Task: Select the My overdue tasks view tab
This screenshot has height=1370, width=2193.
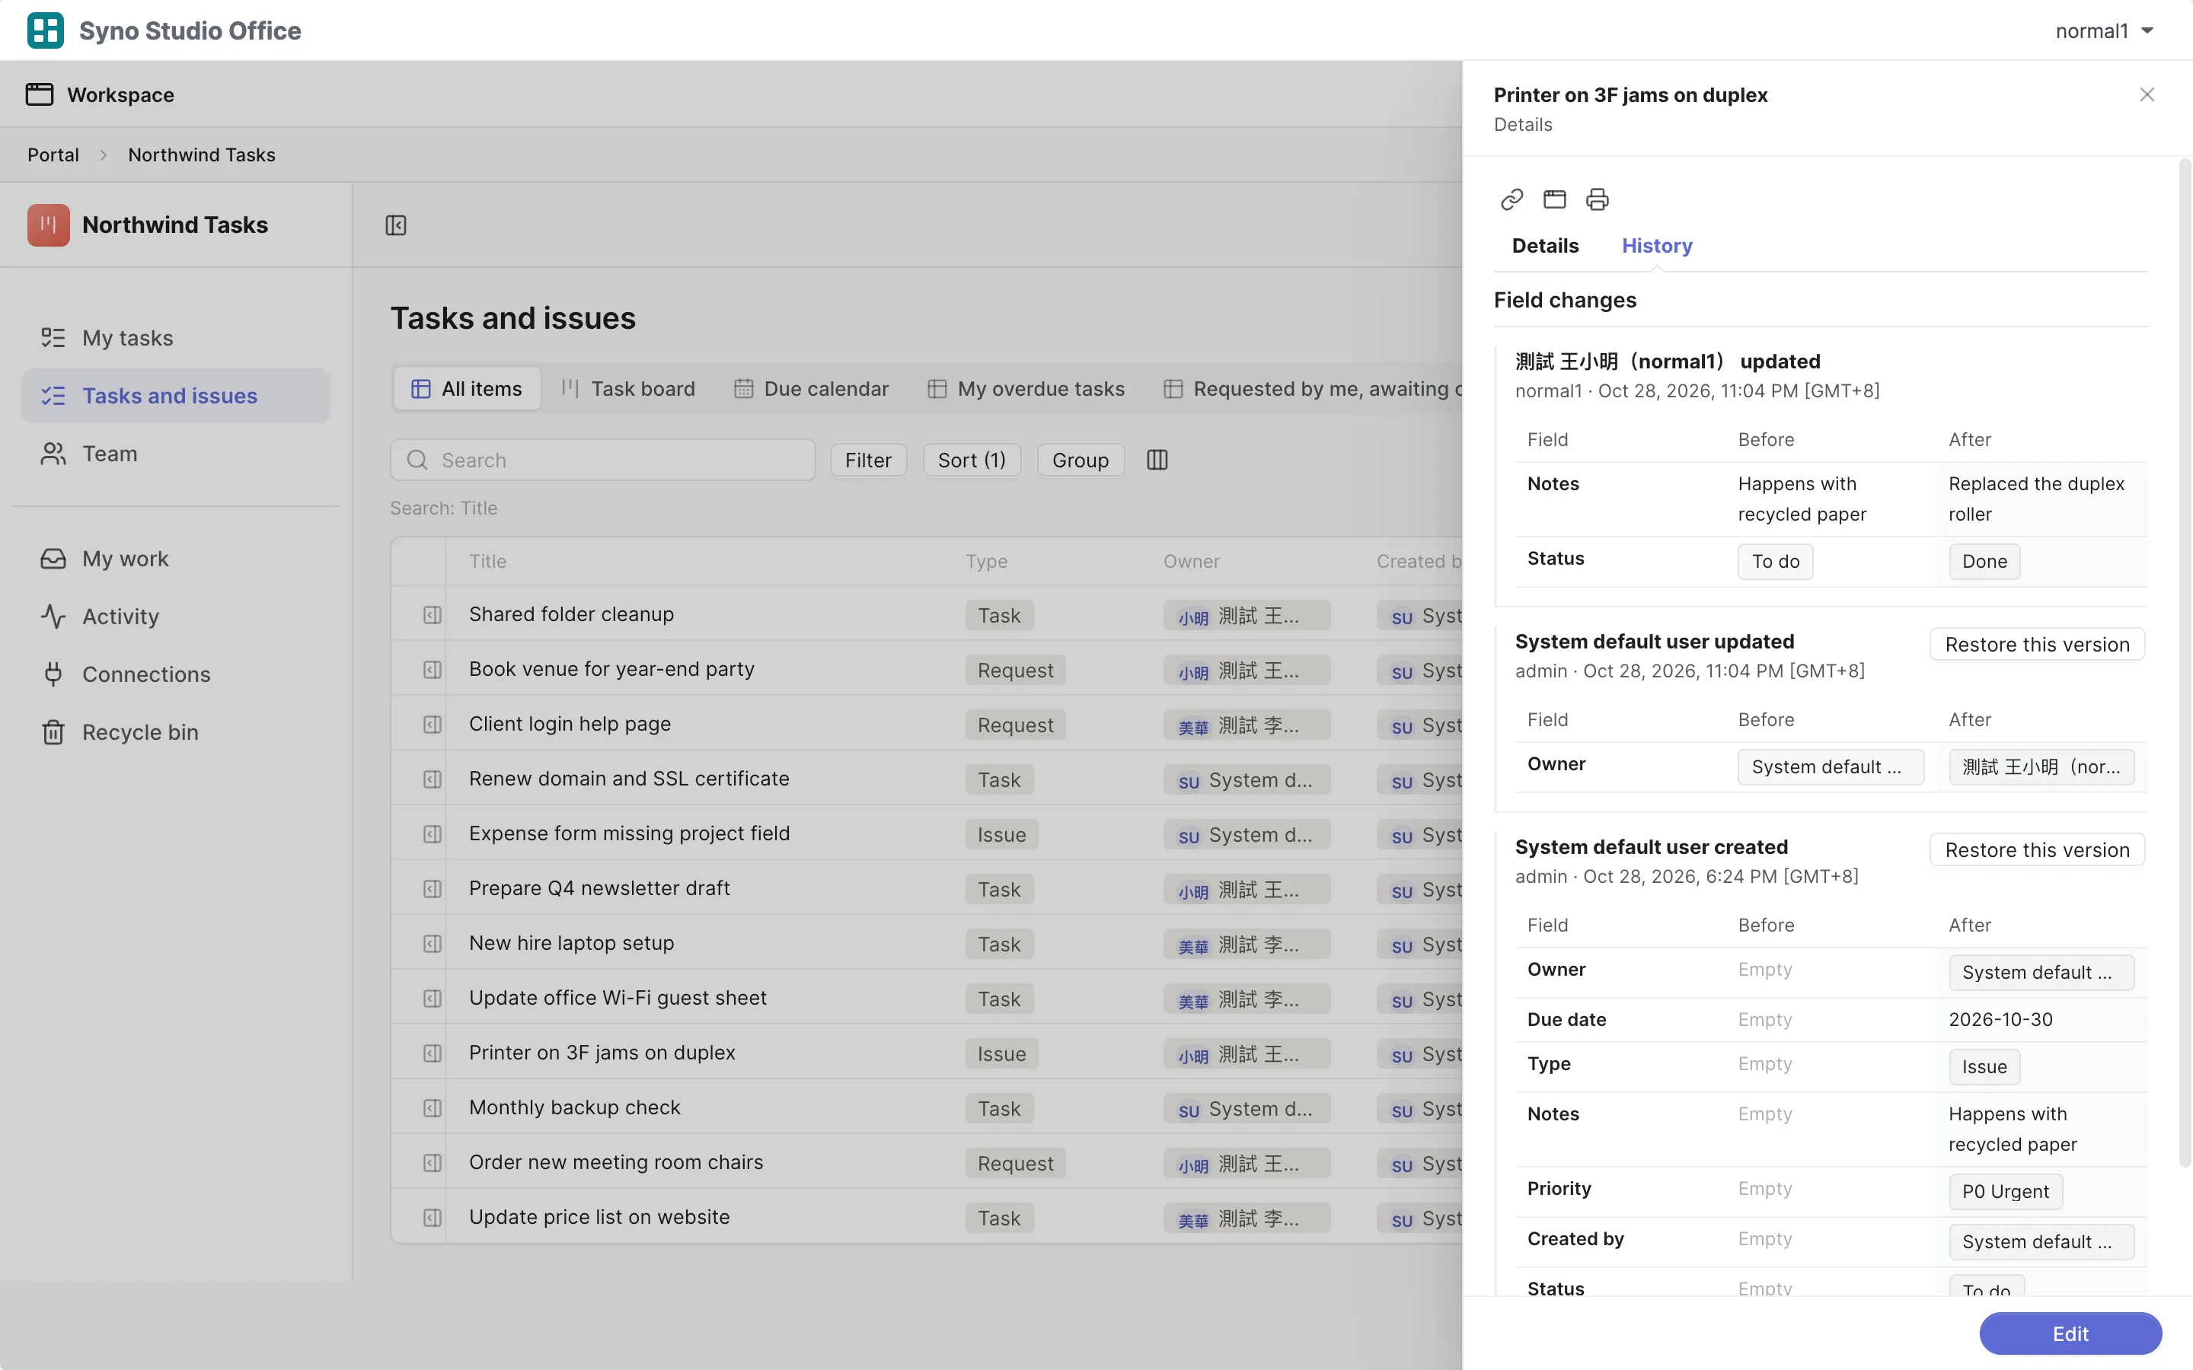Action: pos(1026,389)
